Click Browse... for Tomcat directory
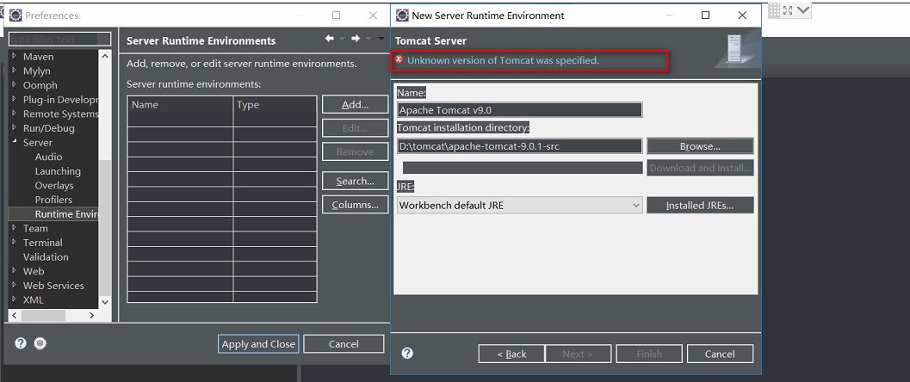Image resolution: width=910 pixels, height=382 pixels. point(700,146)
